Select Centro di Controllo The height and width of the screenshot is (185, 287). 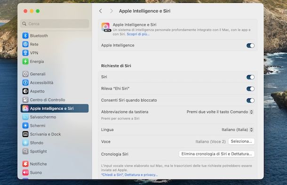point(55,100)
